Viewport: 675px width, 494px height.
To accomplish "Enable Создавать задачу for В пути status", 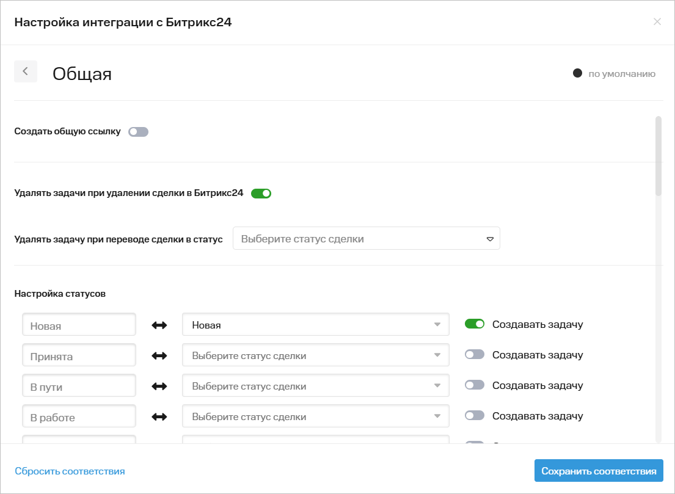I will point(475,385).
